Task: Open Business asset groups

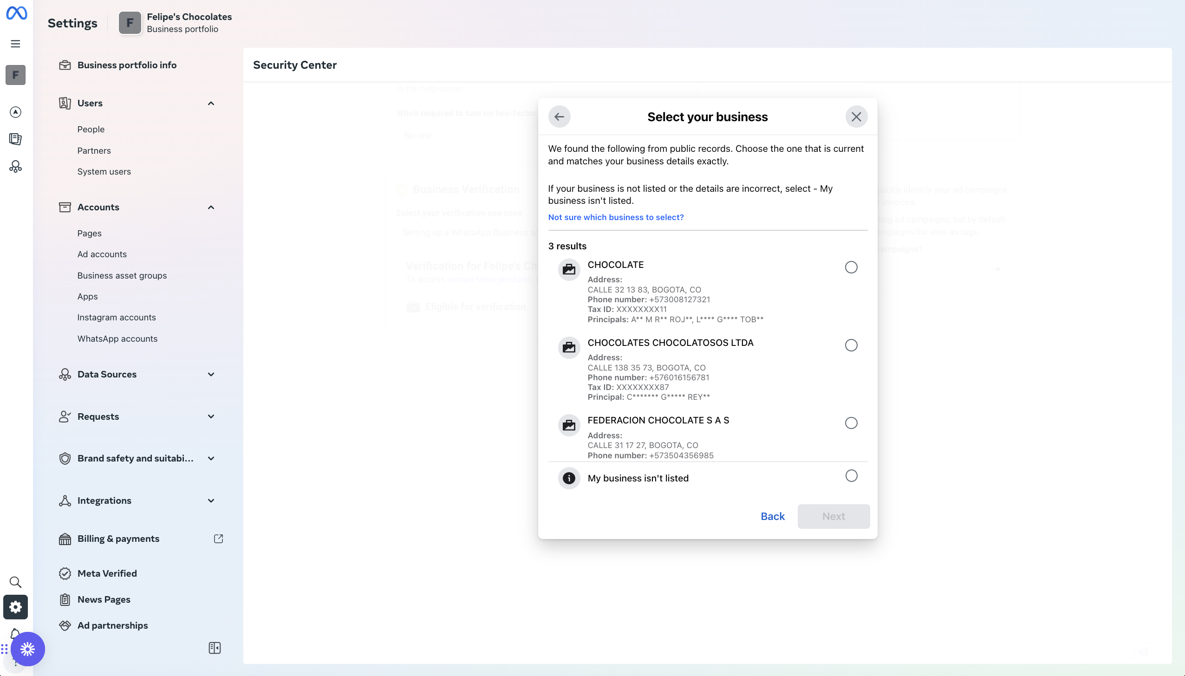Action: pos(122,275)
